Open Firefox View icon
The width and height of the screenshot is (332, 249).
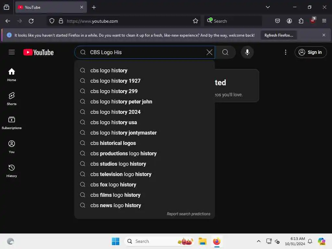(x=6, y=7)
